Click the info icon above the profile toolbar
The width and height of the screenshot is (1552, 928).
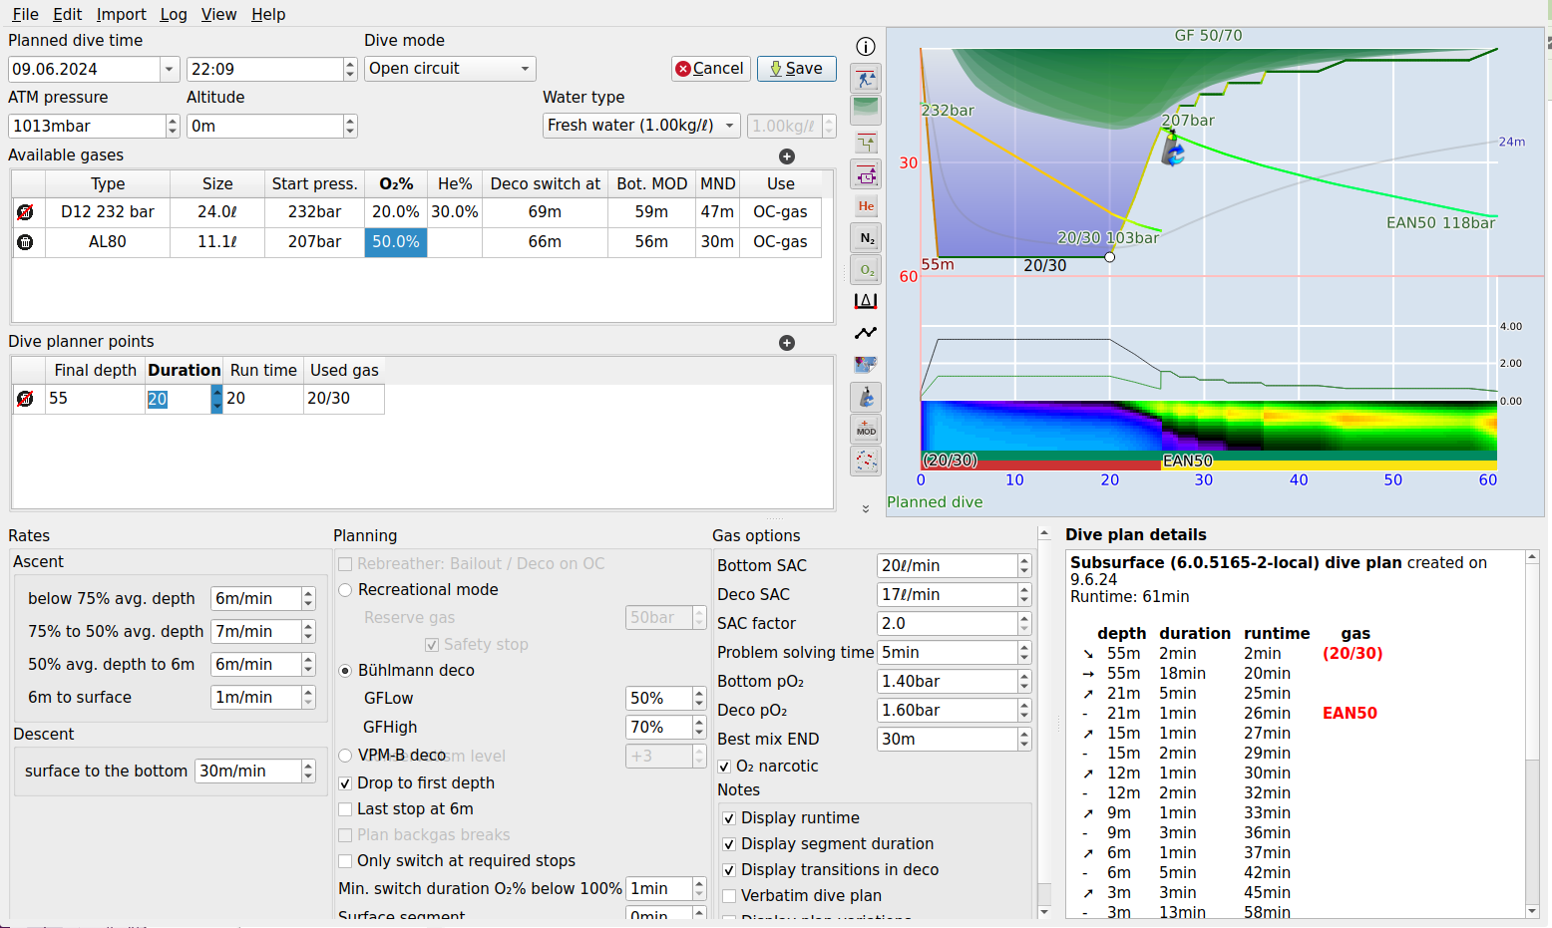tap(865, 46)
